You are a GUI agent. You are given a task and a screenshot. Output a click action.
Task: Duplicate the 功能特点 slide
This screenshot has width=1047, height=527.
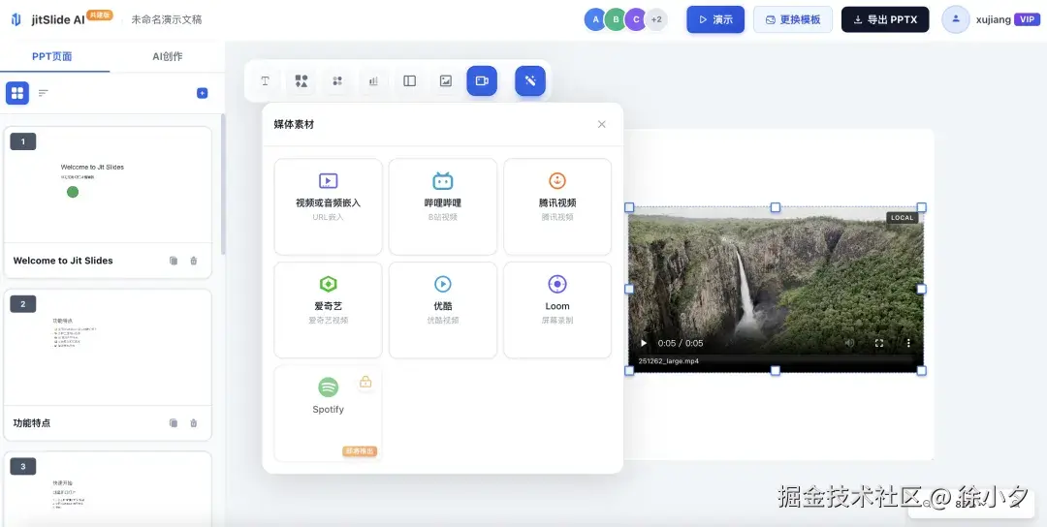[174, 423]
